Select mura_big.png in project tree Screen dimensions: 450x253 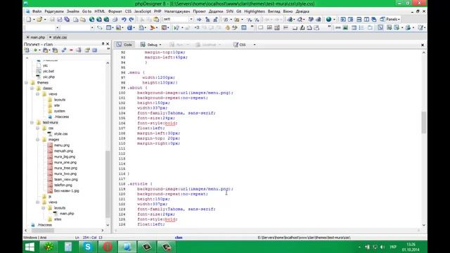(x=65, y=157)
